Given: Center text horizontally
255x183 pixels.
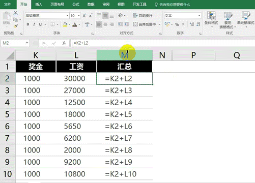Looking at the screenshot, I should [x=105, y=24].
